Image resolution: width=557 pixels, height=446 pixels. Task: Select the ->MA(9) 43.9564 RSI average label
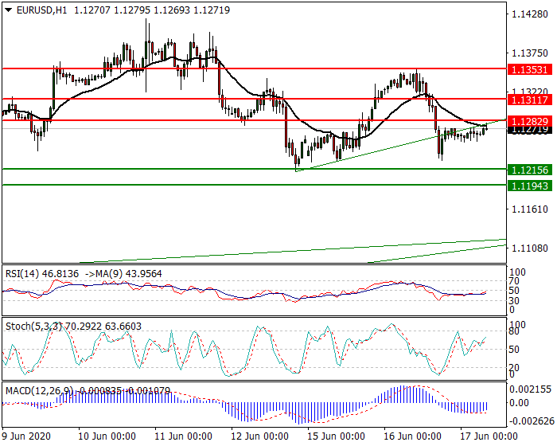[x=123, y=273]
